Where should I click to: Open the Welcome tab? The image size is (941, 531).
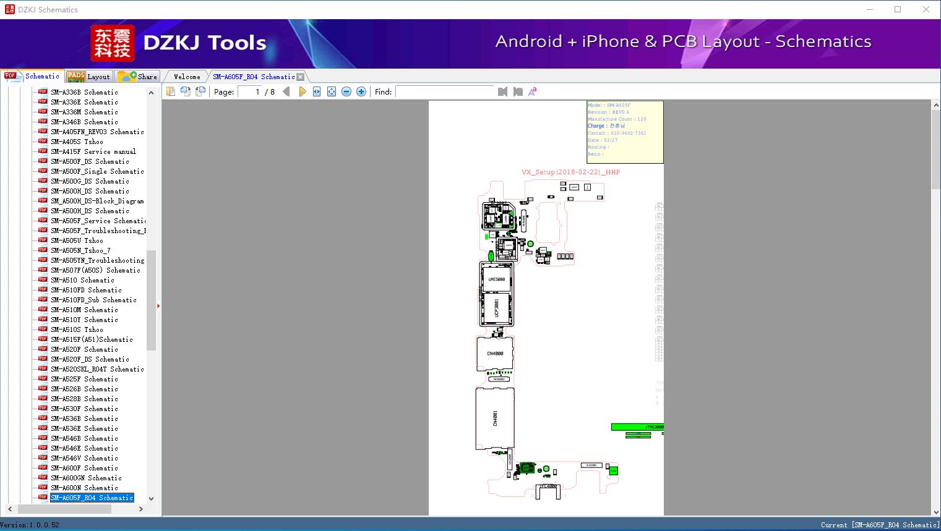tap(187, 77)
